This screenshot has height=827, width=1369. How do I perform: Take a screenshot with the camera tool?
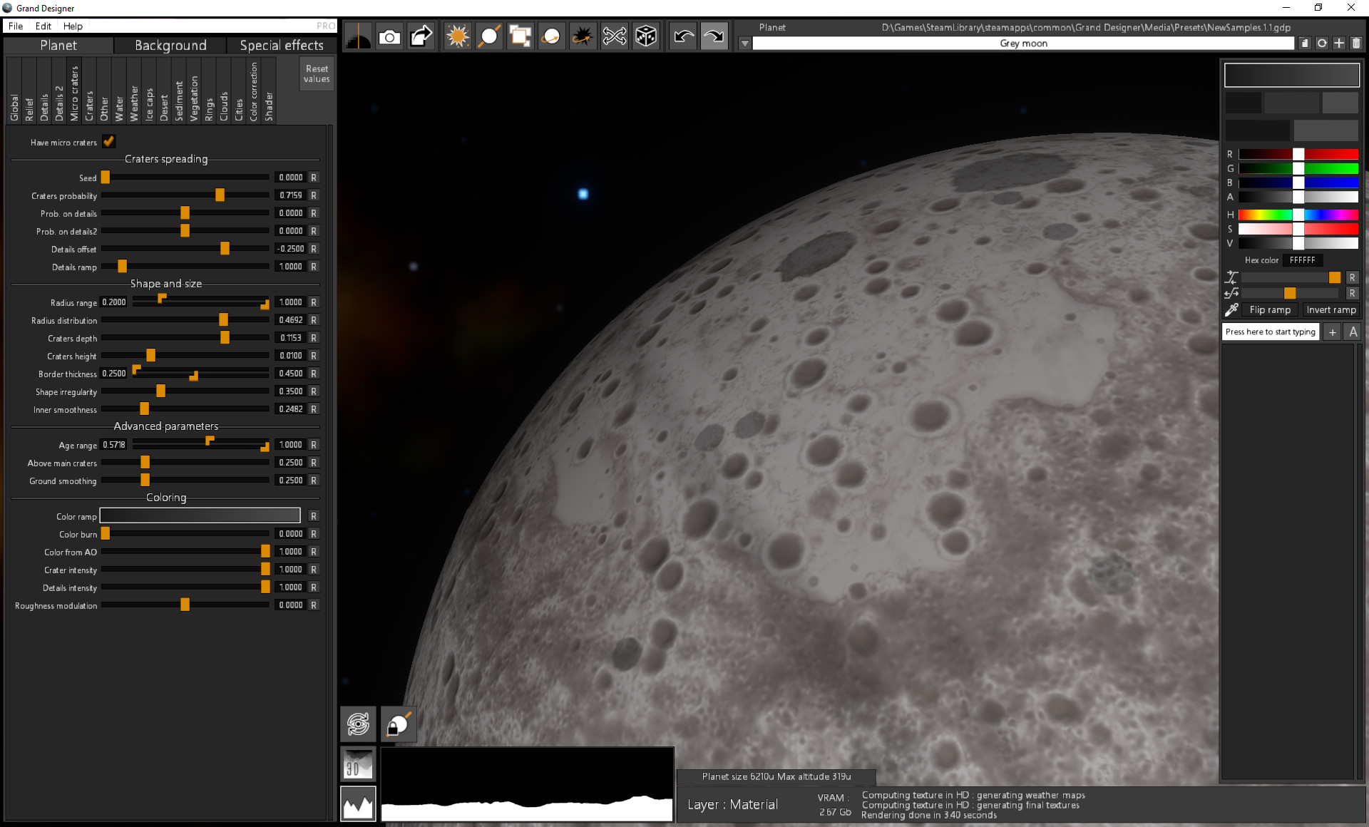coord(390,36)
